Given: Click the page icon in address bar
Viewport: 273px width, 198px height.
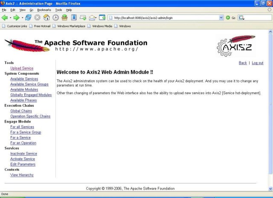Looking at the screenshot, I should click(110, 17).
